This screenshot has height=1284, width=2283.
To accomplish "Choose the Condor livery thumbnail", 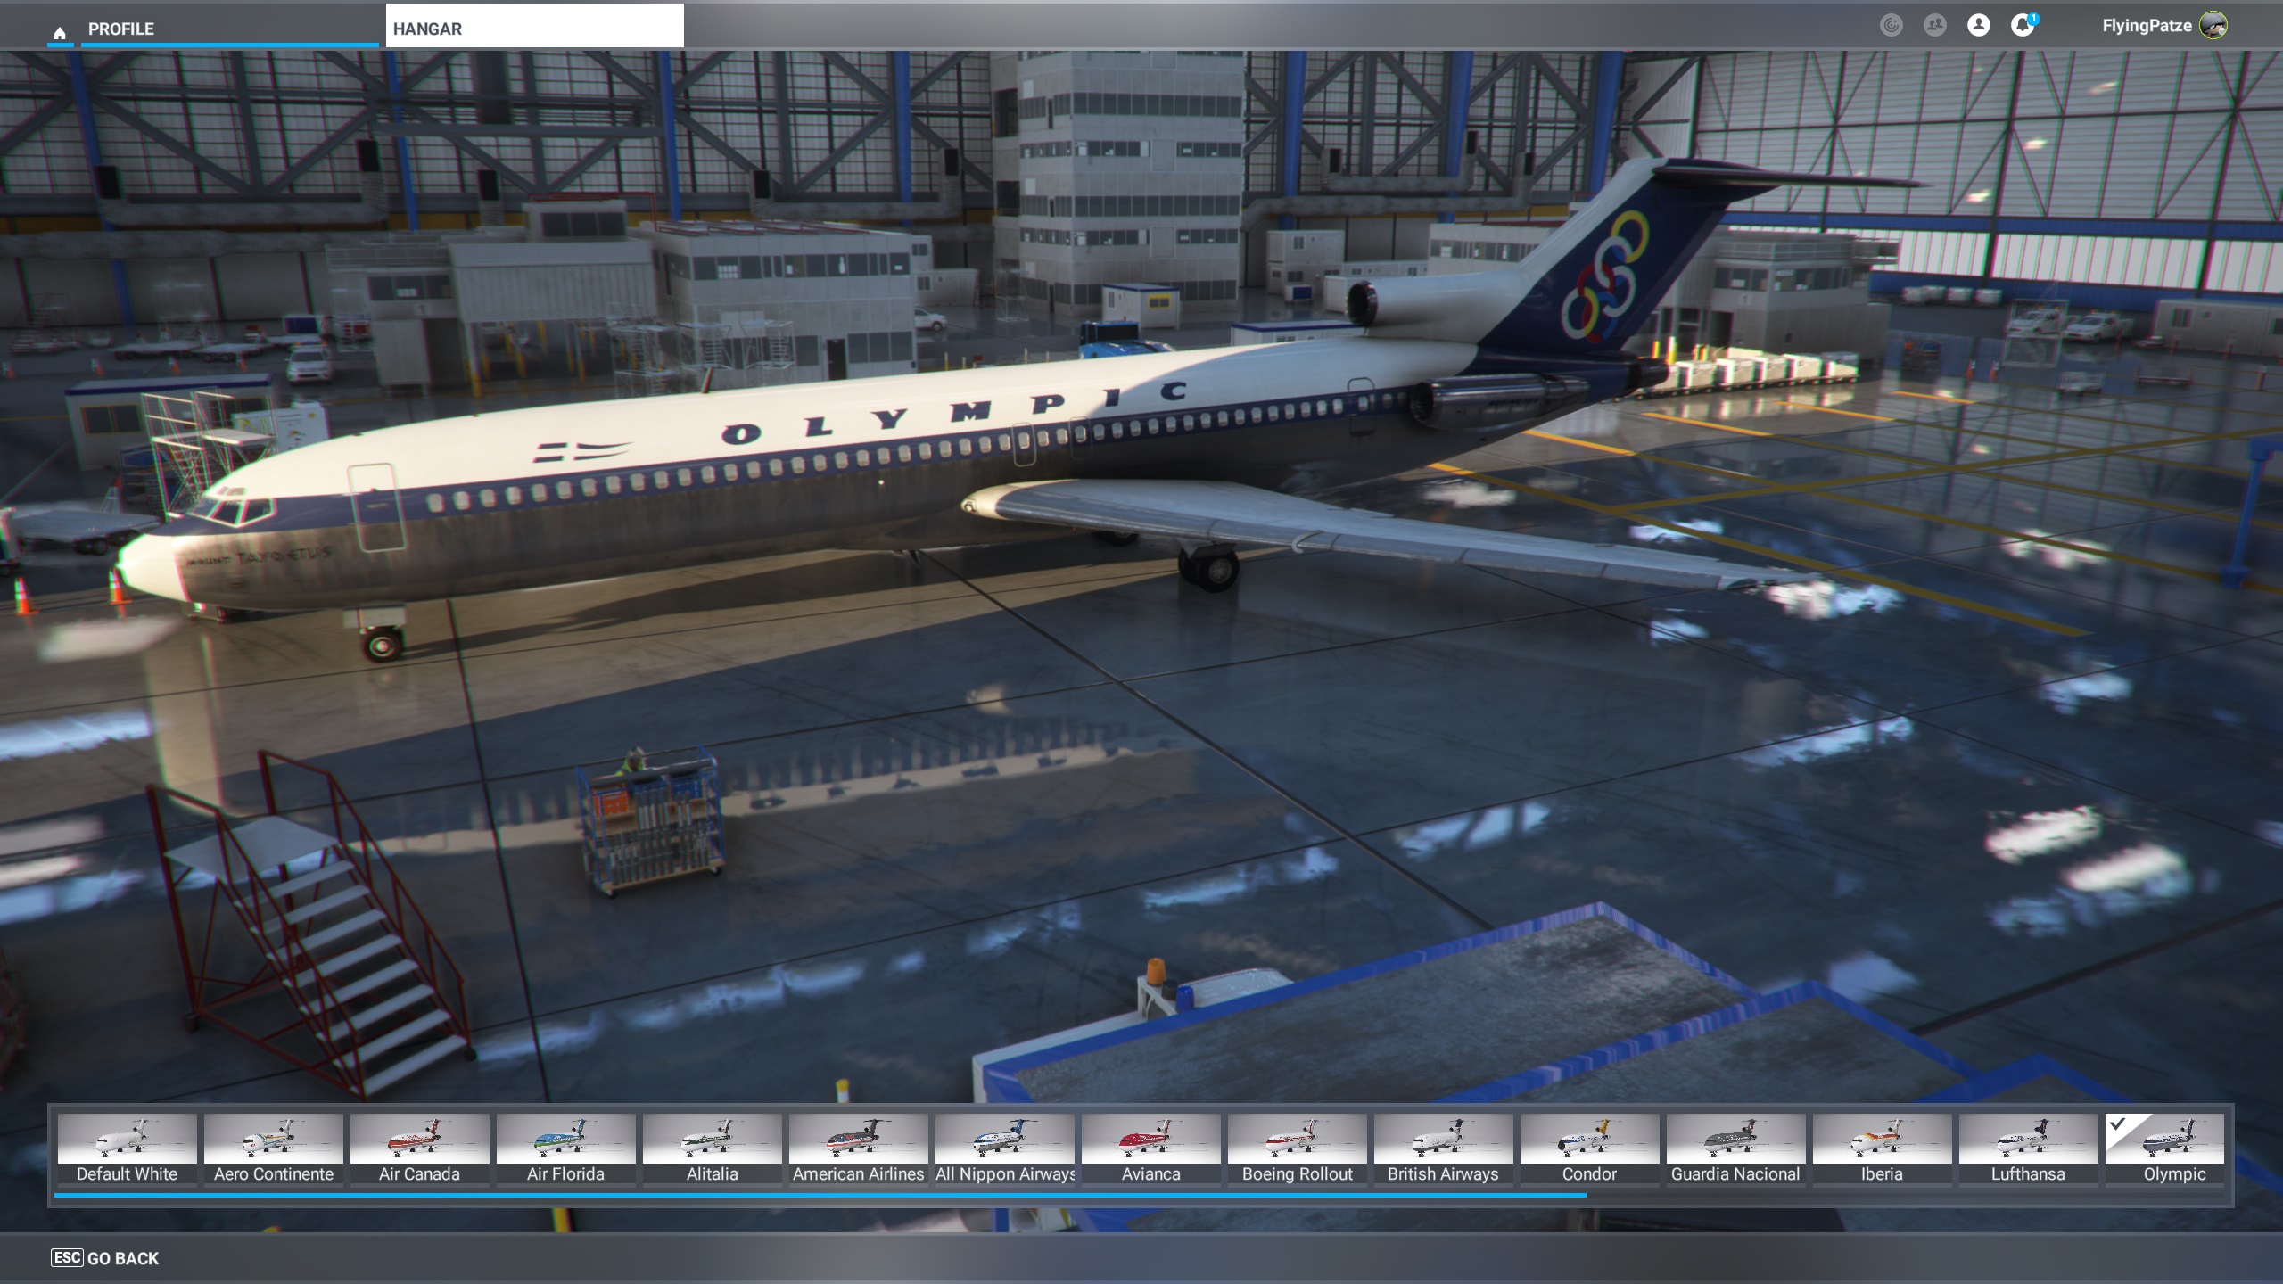I will coord(1589,1148).
